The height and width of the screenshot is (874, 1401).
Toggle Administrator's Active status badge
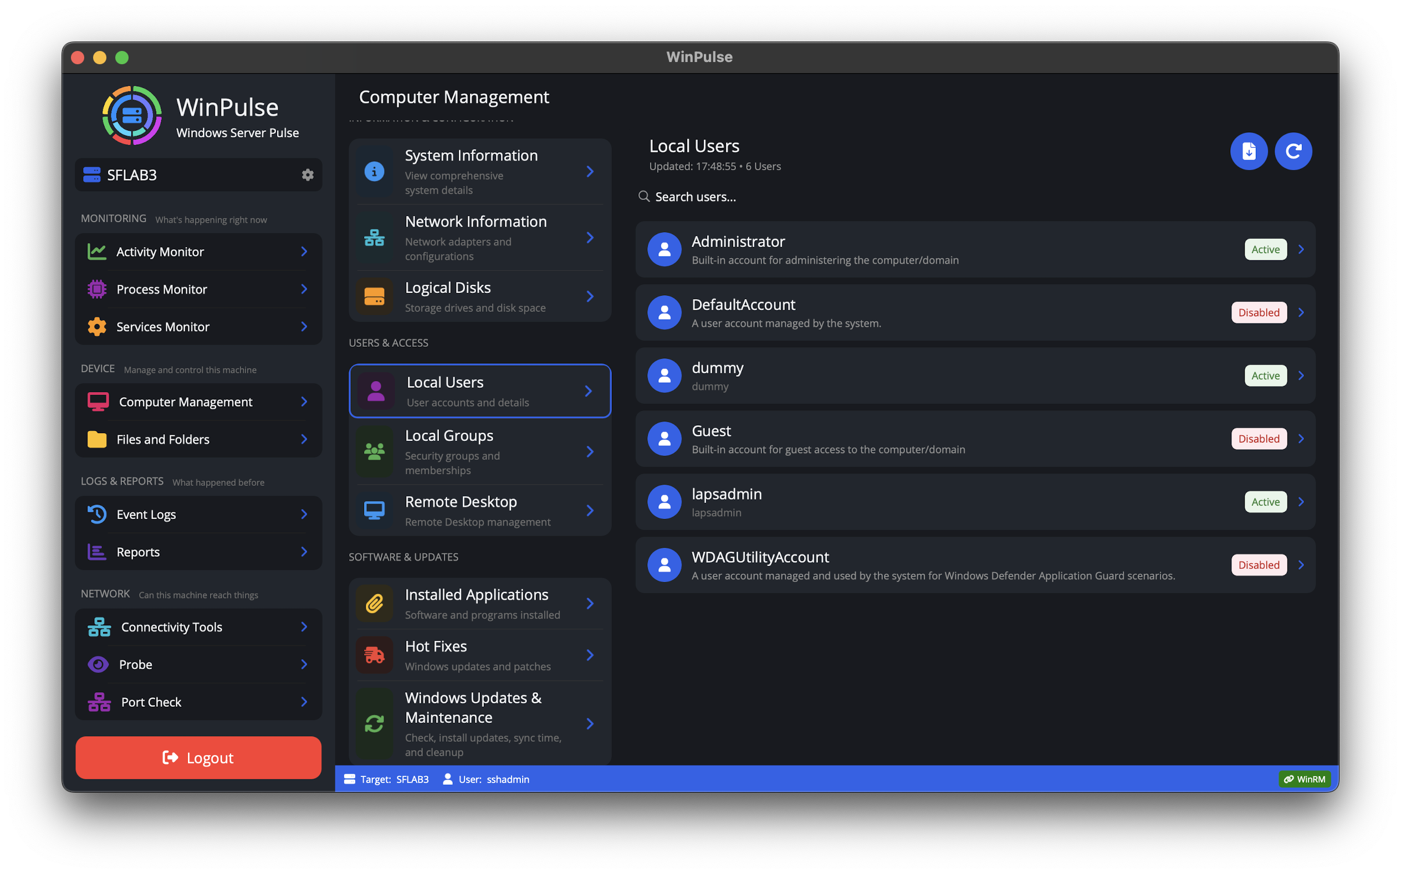(x=1265, y=249)
